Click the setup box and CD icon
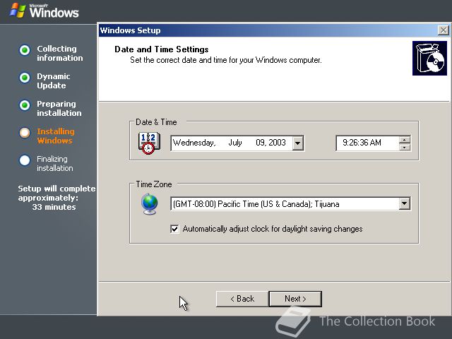Screen dimensions: 452x339 (x=429, y=58)
